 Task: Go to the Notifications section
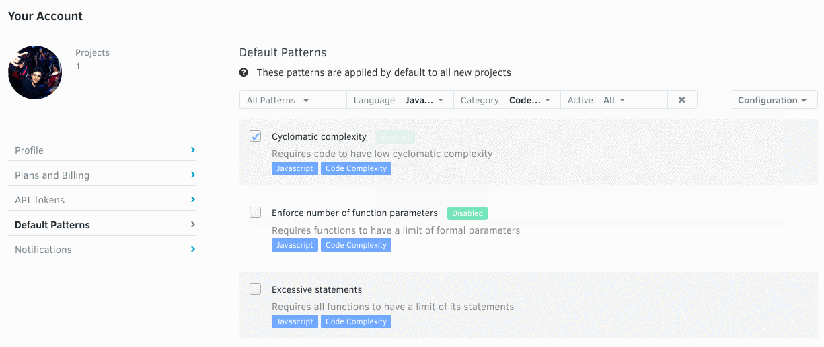point(43,250)
